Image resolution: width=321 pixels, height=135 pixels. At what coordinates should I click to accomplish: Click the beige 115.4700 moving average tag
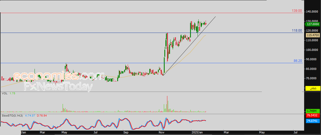tap(313, 35)
